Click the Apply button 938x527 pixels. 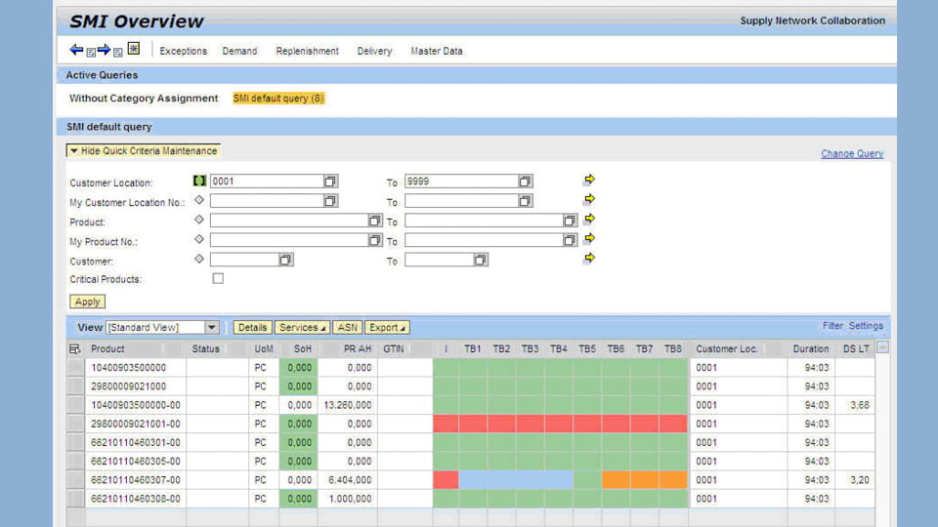point(87,302)
